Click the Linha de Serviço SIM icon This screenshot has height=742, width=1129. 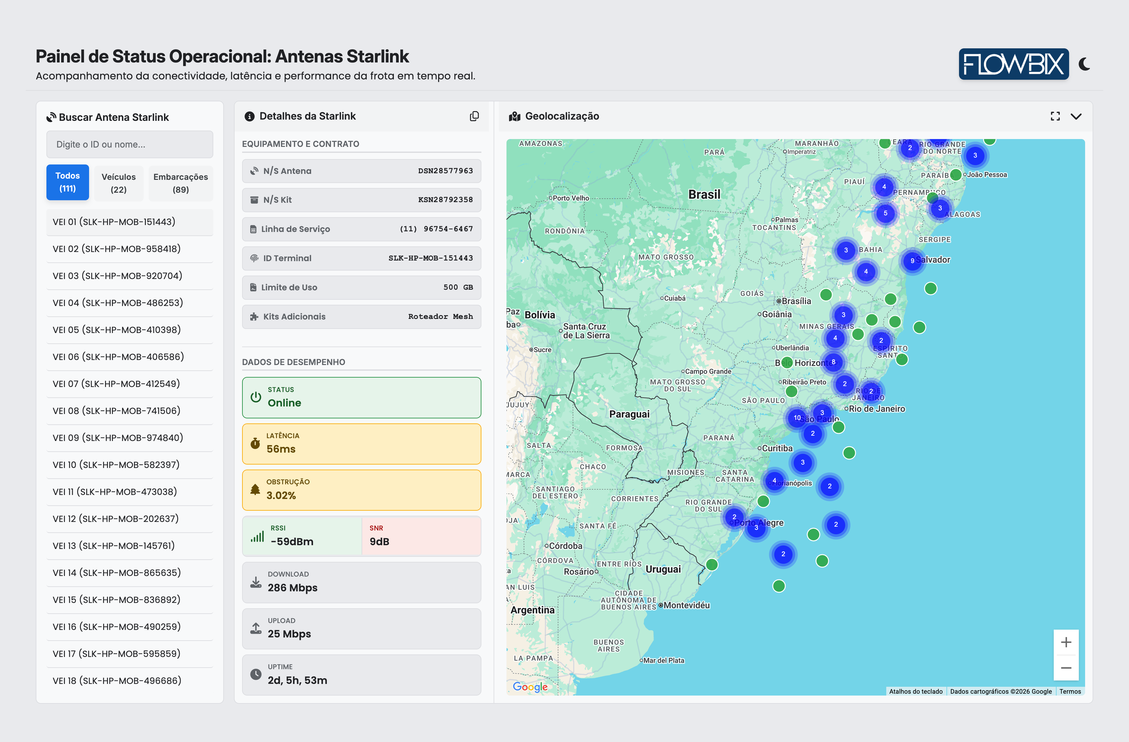tap(254, 229)
